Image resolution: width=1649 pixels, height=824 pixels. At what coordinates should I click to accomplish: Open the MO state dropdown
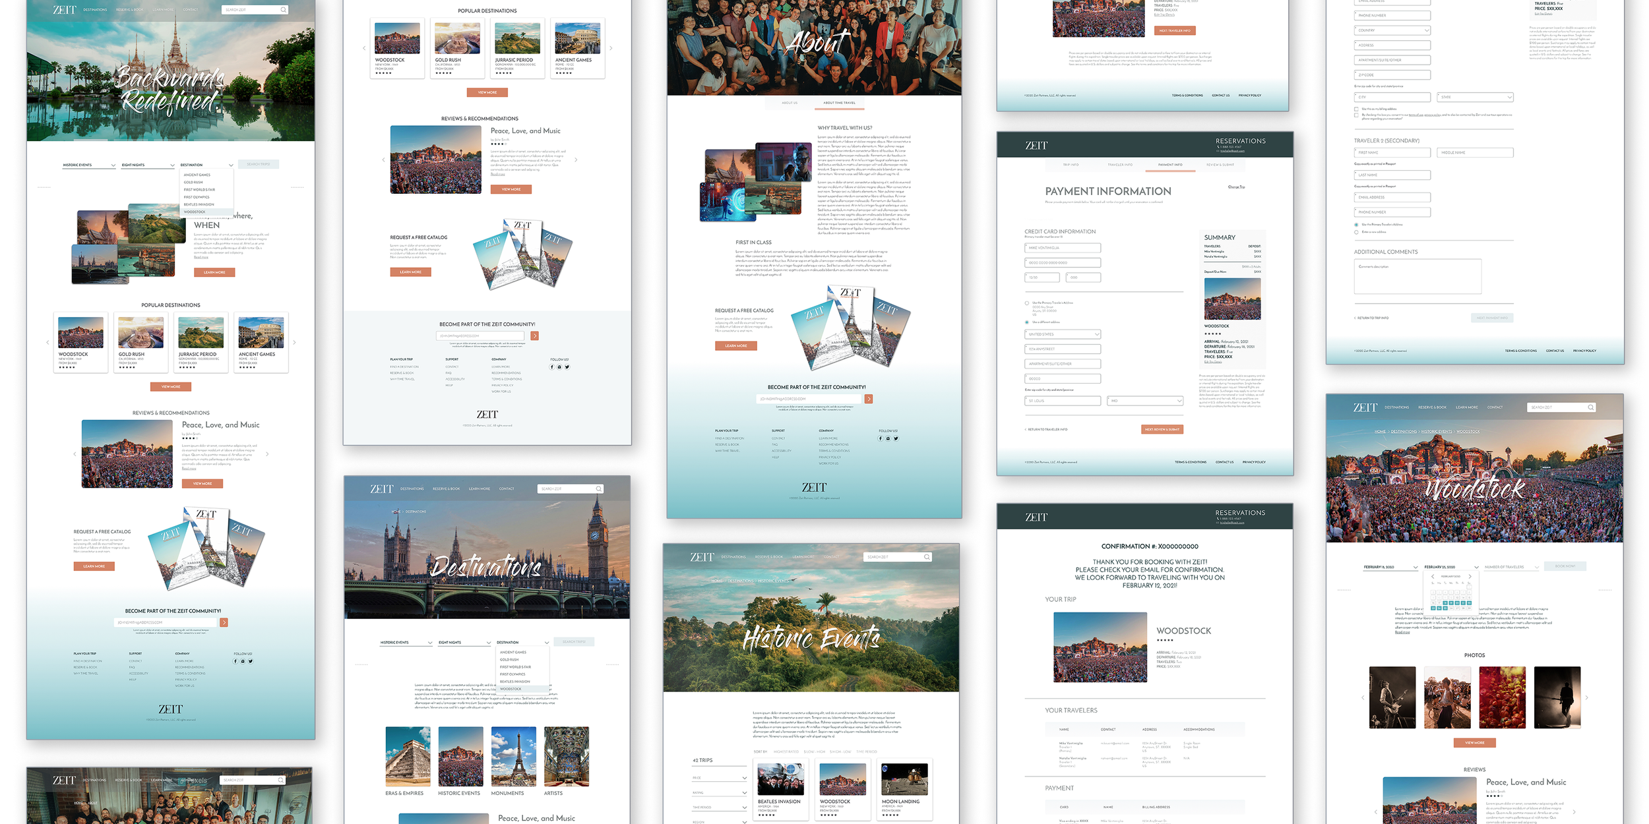(x=1144, y=401)
